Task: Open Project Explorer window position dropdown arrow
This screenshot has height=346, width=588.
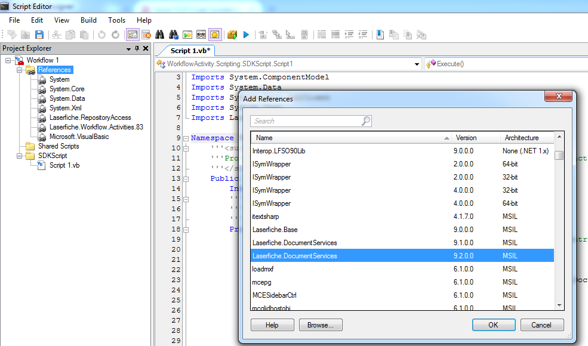Action: coord(128,49)
